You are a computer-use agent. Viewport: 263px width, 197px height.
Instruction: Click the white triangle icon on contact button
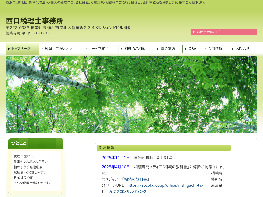click(194, 32)
